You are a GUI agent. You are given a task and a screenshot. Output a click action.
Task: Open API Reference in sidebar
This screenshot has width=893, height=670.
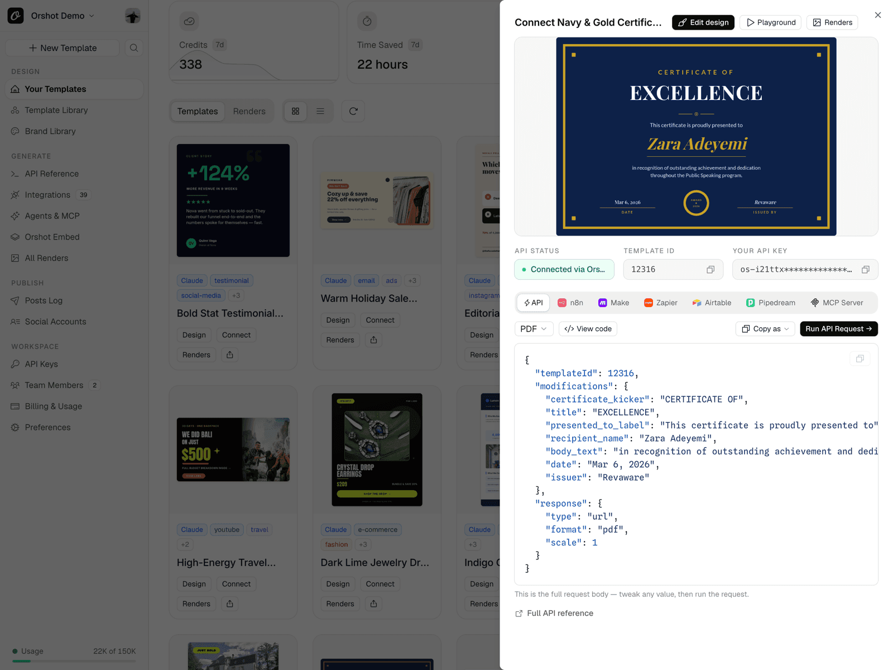tap(74, 174)
